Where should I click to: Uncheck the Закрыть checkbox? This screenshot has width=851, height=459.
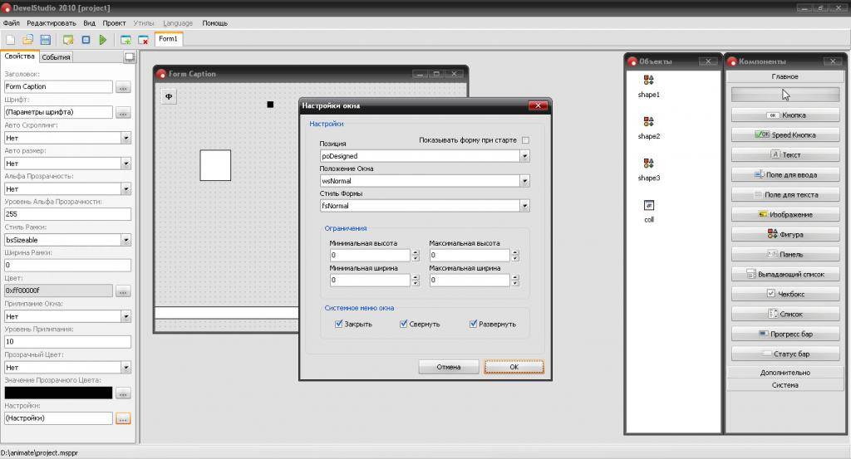[339, 324]
